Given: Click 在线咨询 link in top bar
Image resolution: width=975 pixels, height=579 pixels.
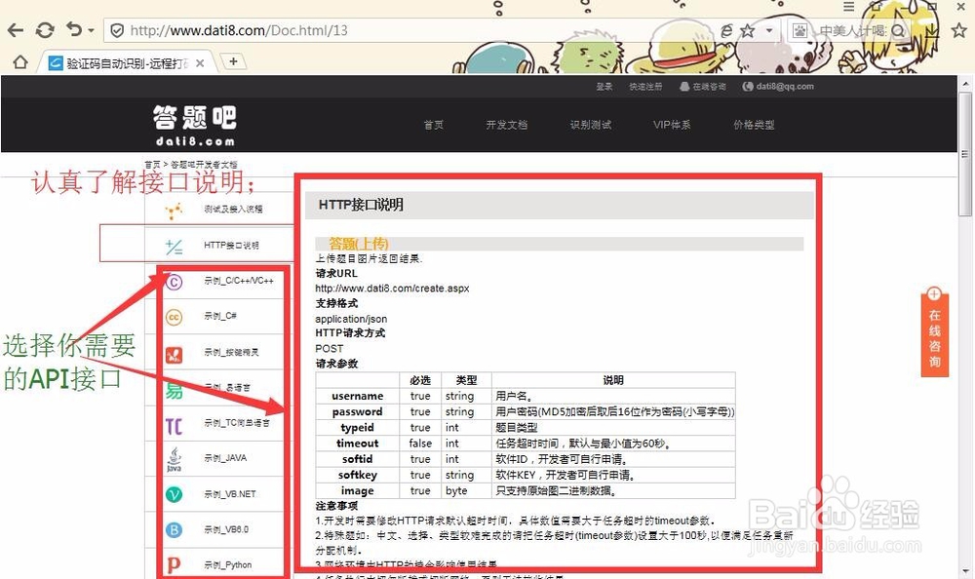Looking at the screenshot, I should tap(703, 87).
